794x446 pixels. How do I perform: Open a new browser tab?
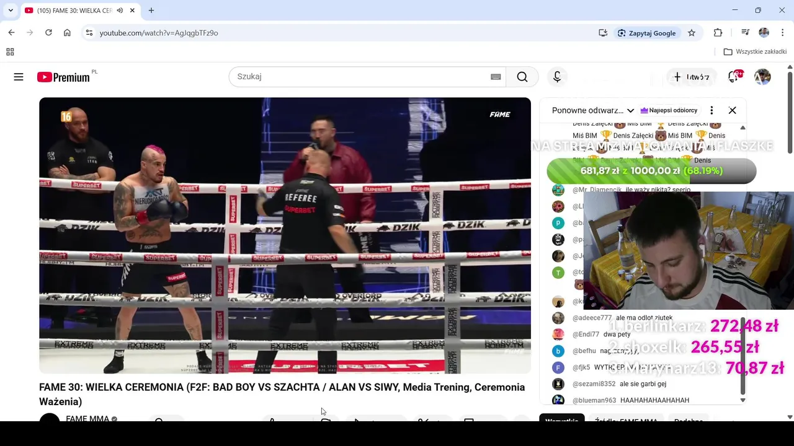click(151, 11)
